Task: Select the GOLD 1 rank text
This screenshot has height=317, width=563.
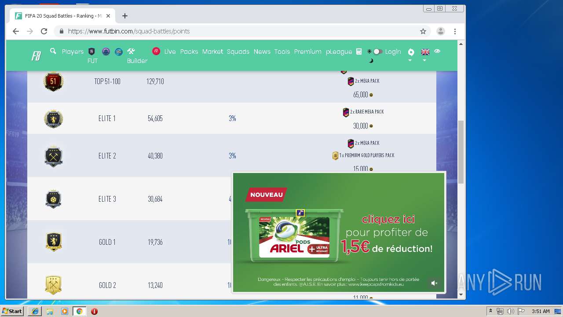Action: pyautogui.click(x=107, y=242)
